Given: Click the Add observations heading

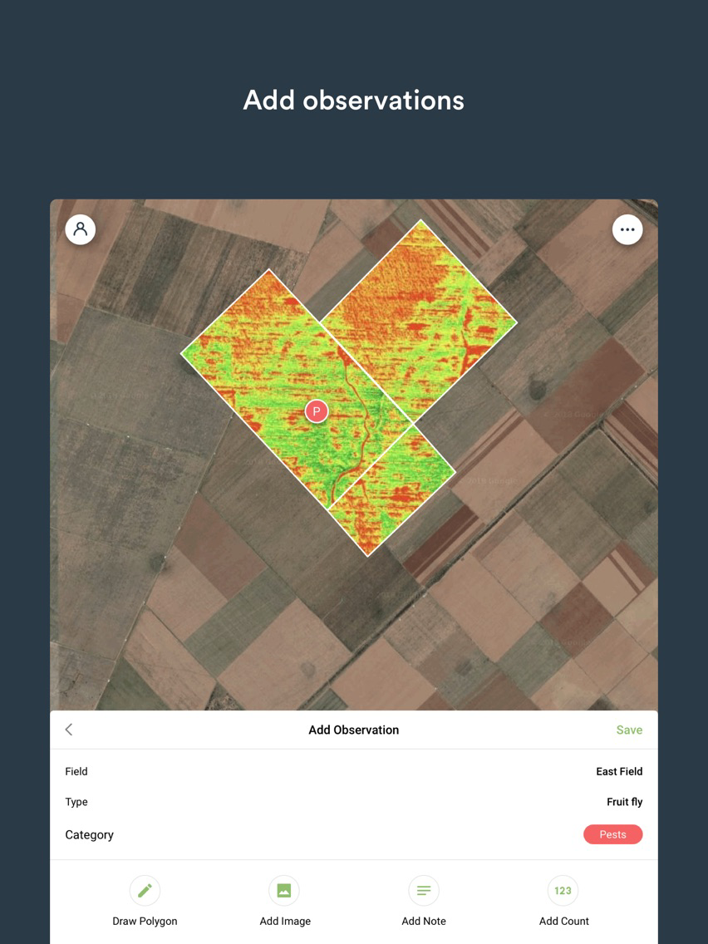Looking at the screenshot, I should (x=354, y=100).
